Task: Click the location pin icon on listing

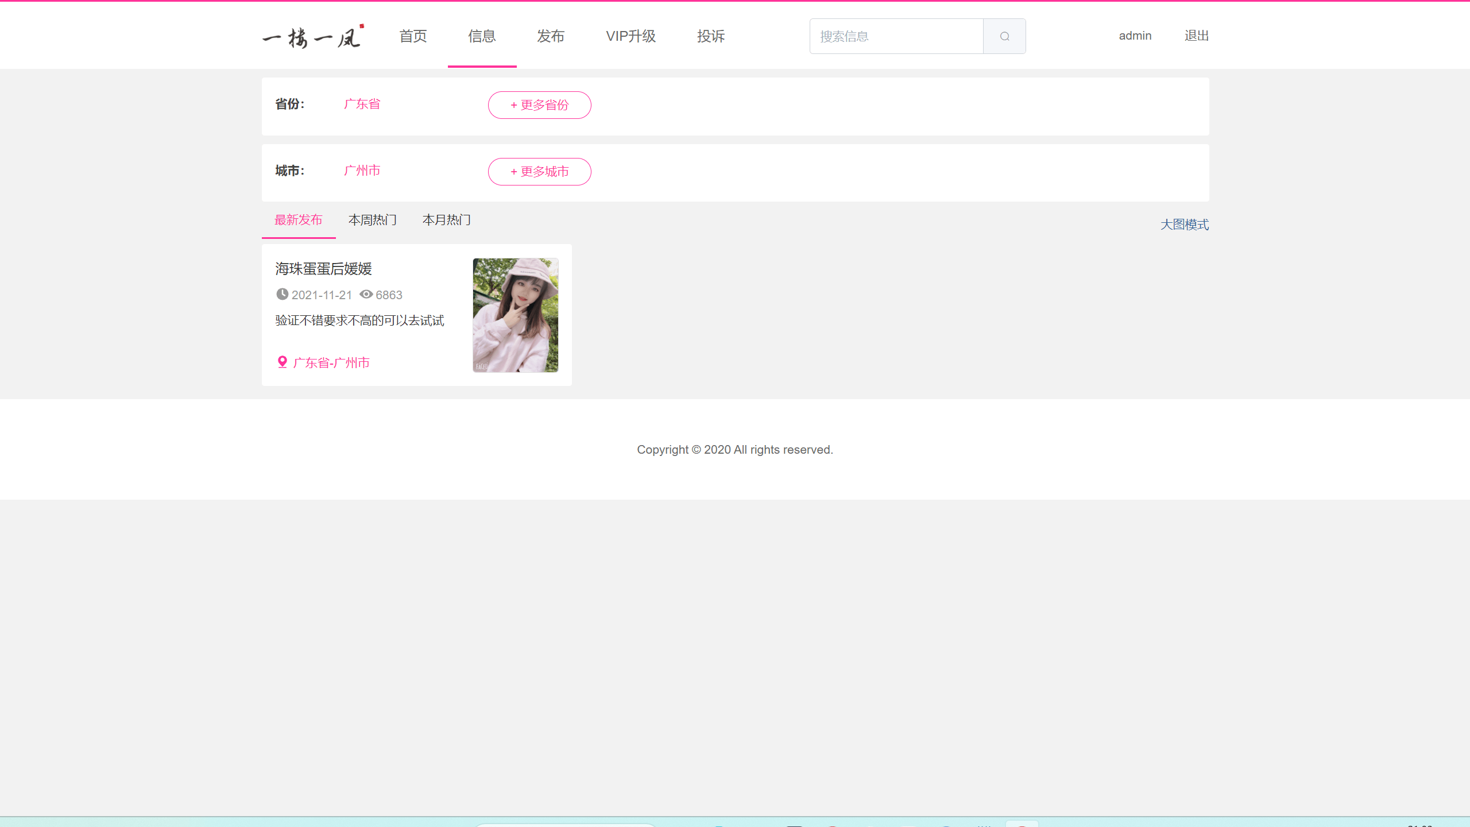Action: pyautogui.click(x=282, y=362)
